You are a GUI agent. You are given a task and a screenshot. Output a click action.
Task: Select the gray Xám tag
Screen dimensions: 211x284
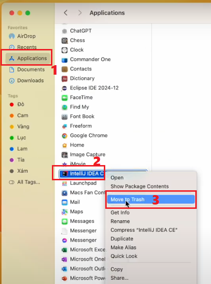[19, 171]
